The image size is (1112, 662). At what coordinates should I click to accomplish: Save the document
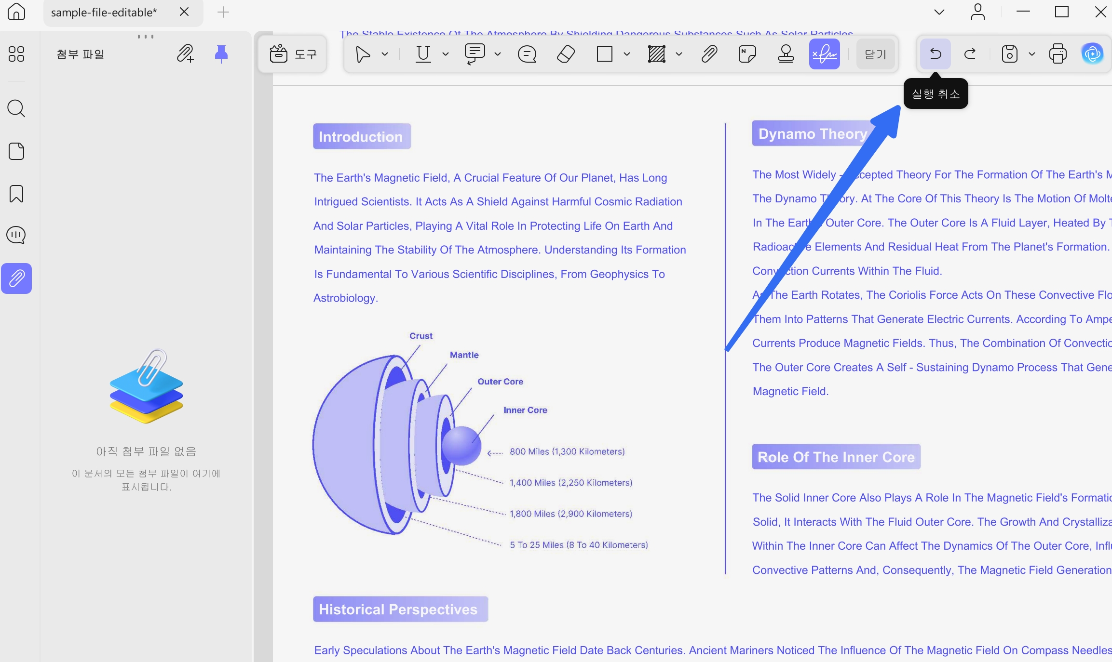coord(1009,54)
